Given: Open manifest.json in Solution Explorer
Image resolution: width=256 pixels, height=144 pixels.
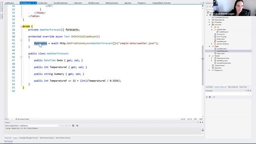Looking at the screenshot, I should click(x=221, y=42).
